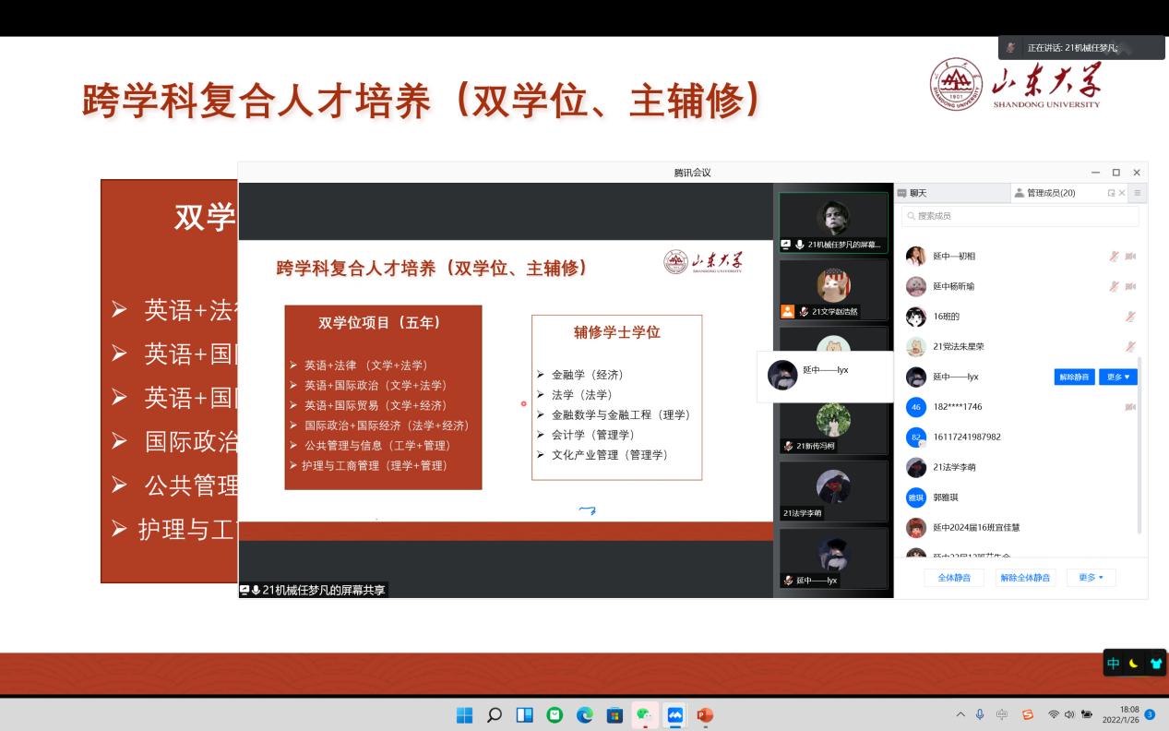Viewport: 1169px width, 731px height.
Task: Click Sogou input method tray icon
Action: tap(1028, 714)
